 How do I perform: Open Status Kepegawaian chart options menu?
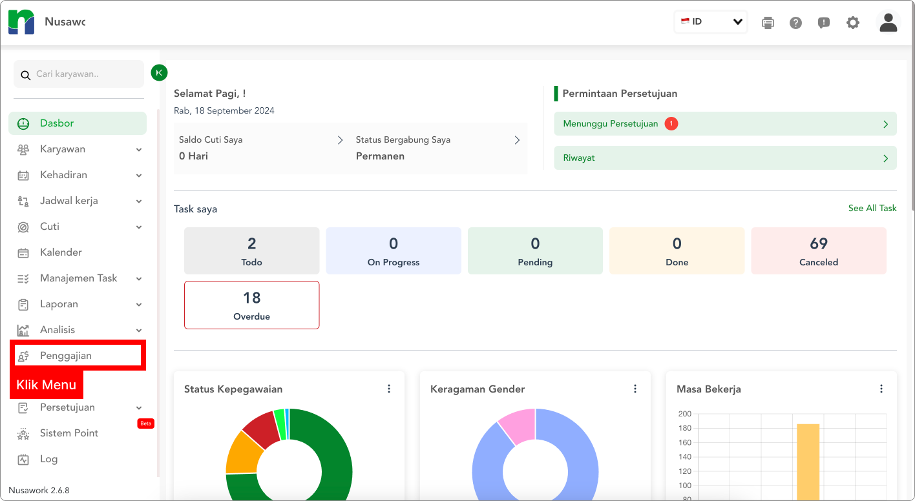389,389
